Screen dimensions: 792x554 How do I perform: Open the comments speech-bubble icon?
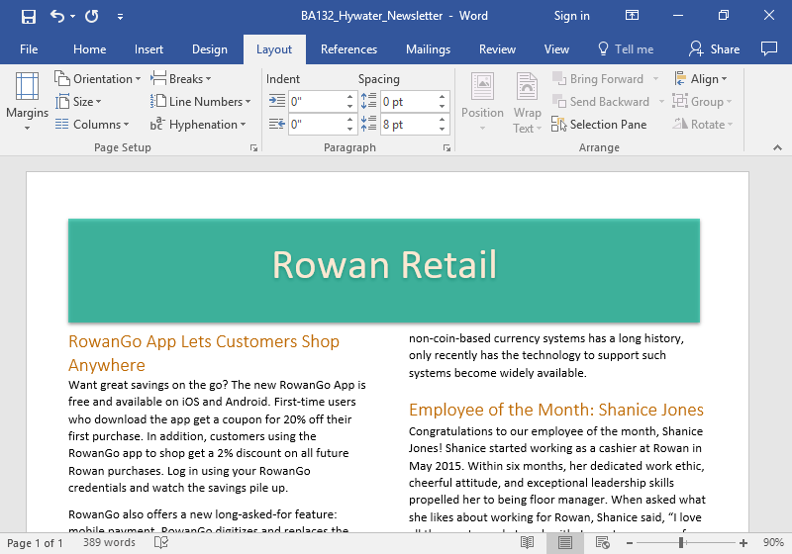[768, 49]
